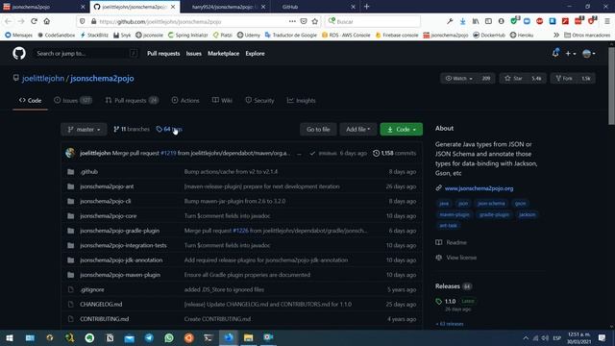615x346 pixels.
Task: Open the master branch dropdown
Action: [84, 129]
